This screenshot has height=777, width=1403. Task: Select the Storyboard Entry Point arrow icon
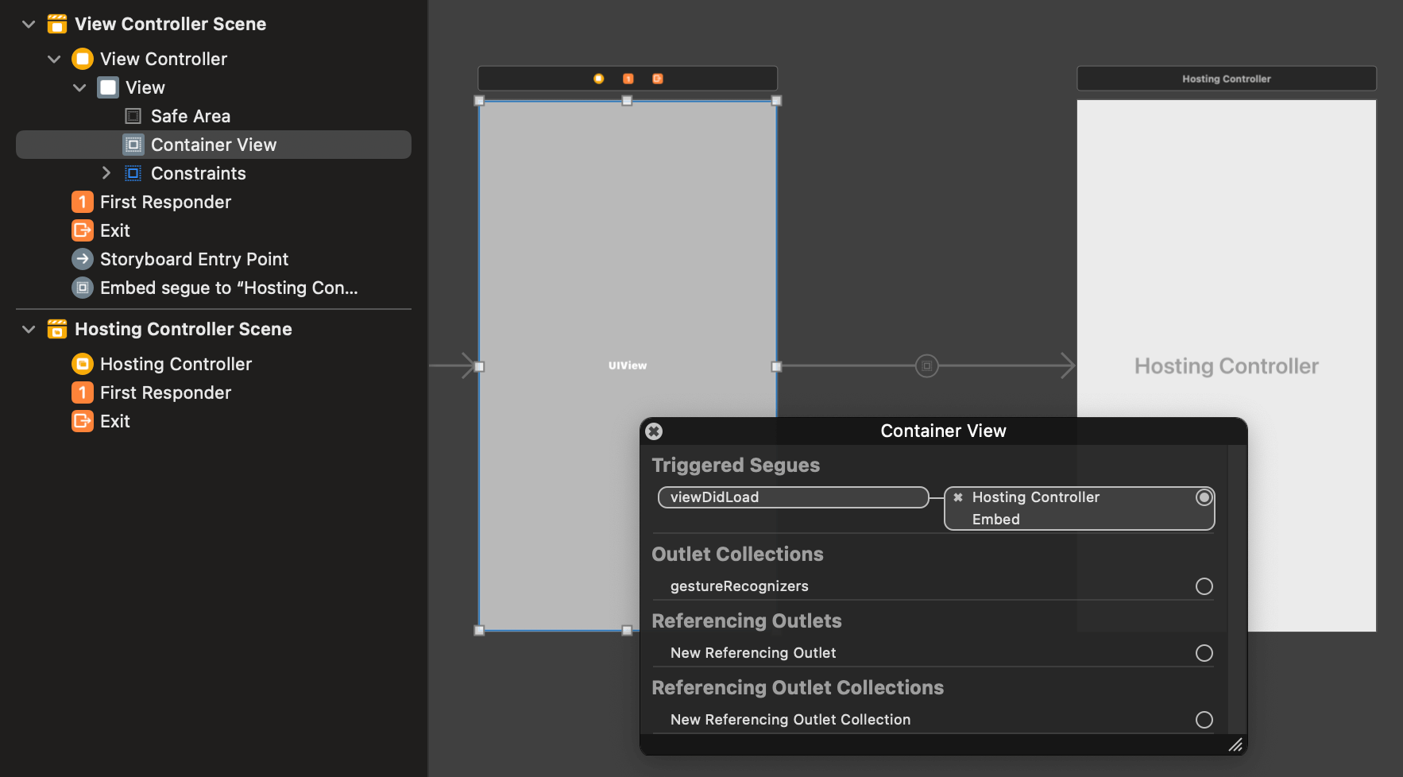click(x=83, y=259)
